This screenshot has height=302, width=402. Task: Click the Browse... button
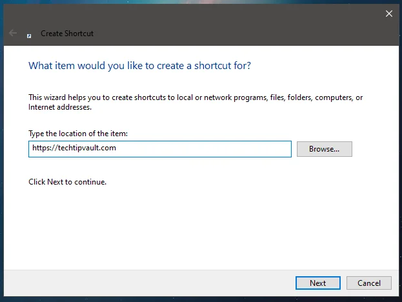[x=325, y=149]
